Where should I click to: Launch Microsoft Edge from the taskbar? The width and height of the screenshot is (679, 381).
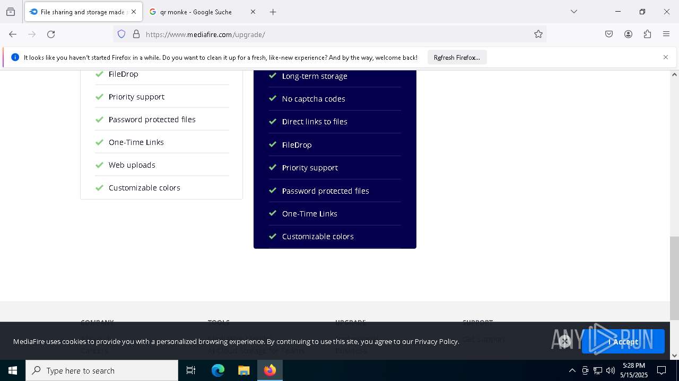pos(218,370)
